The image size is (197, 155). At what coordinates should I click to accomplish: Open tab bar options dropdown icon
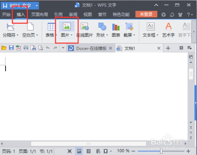pos(190,48)
